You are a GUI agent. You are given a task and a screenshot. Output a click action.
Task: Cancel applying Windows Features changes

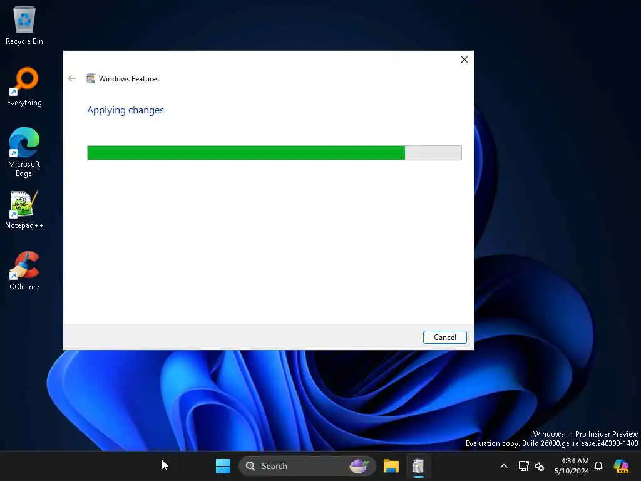coord(445,338)
